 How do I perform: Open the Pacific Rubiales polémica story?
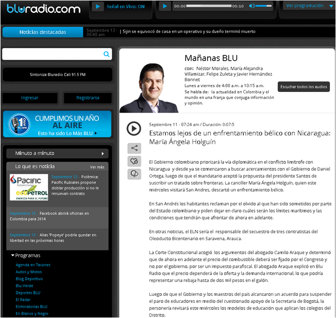click(75, 185)
